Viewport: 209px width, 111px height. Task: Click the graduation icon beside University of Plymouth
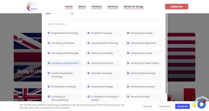[128, 43]
